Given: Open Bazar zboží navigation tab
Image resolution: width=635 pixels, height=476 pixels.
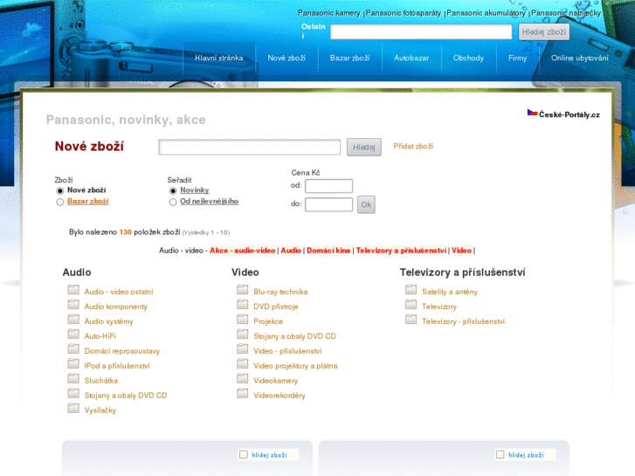Looking at the screenshot, I should click(x=350, y=58).
